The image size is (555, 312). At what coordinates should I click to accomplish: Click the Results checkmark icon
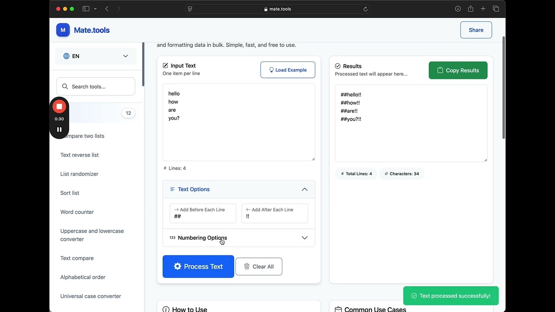tap(338, 66)
